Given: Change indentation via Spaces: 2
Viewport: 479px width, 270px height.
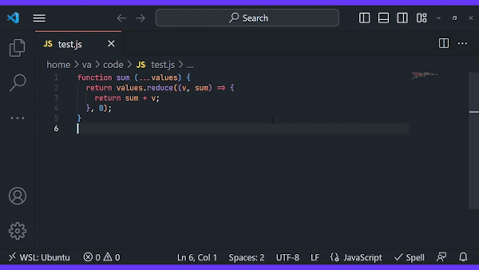Looking at the screenshot, I should [247, 258].
